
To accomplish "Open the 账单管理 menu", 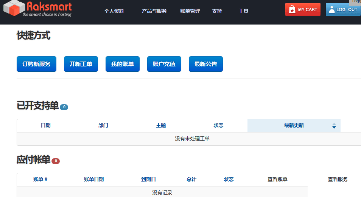I will coord(190,11).
